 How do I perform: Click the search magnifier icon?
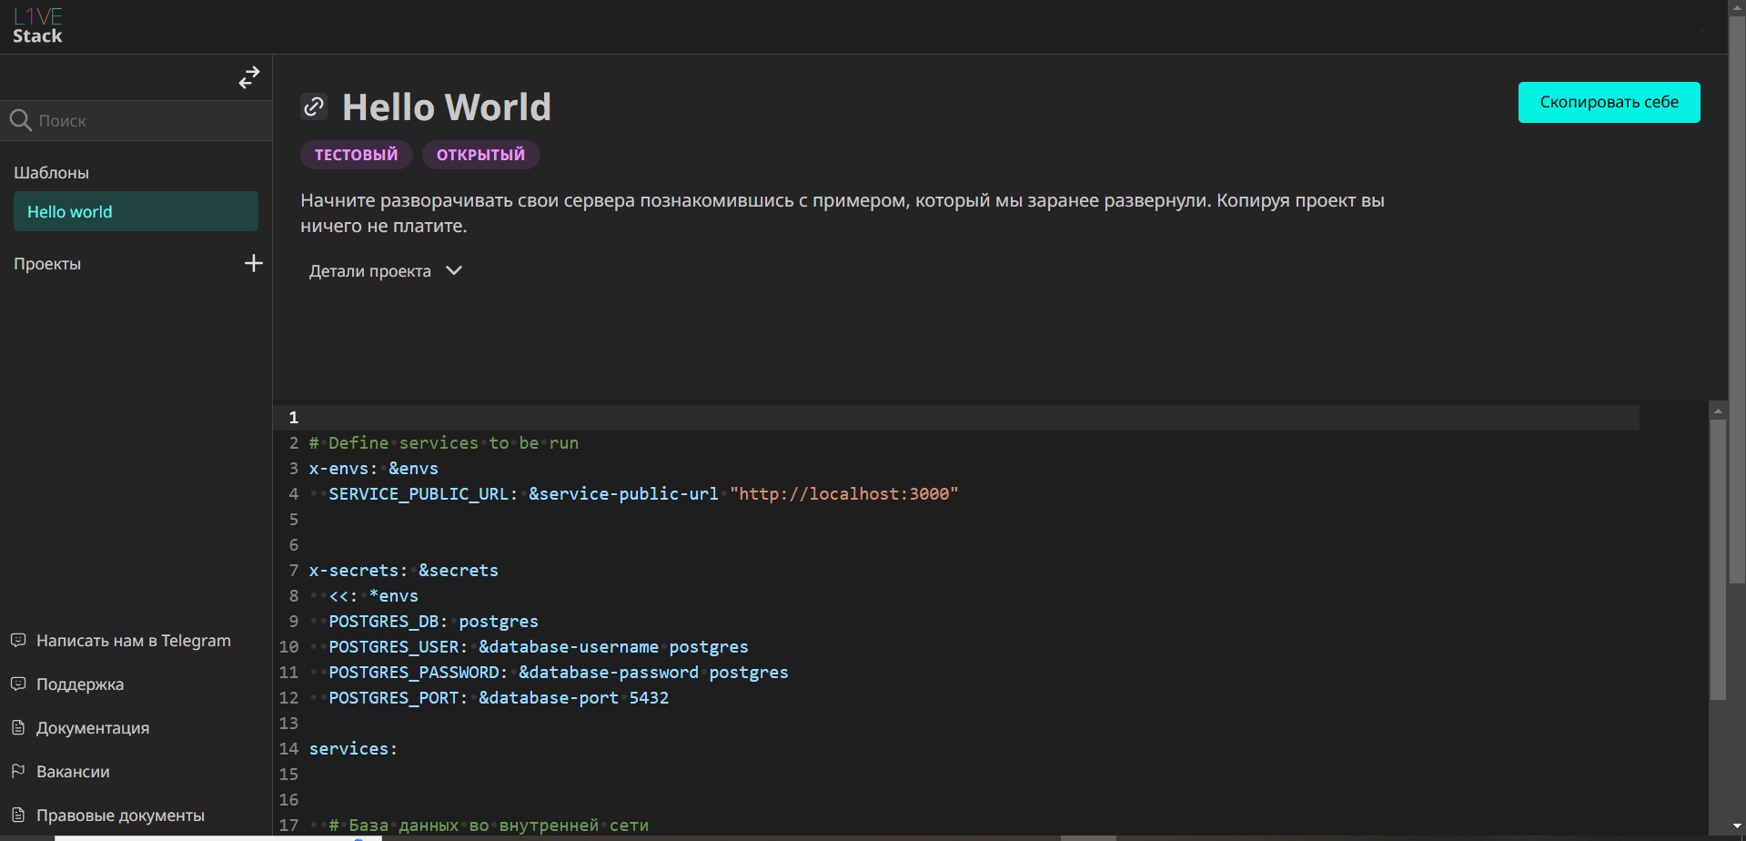20,120
